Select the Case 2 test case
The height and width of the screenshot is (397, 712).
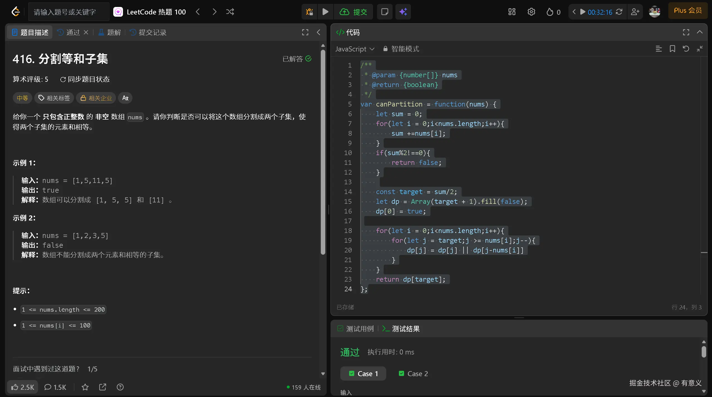[413, 374]
